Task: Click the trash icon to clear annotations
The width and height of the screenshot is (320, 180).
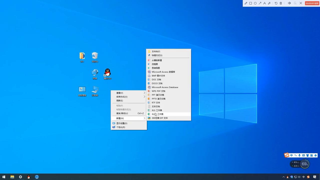Action: pyautogui.click(x=281, y=3)
